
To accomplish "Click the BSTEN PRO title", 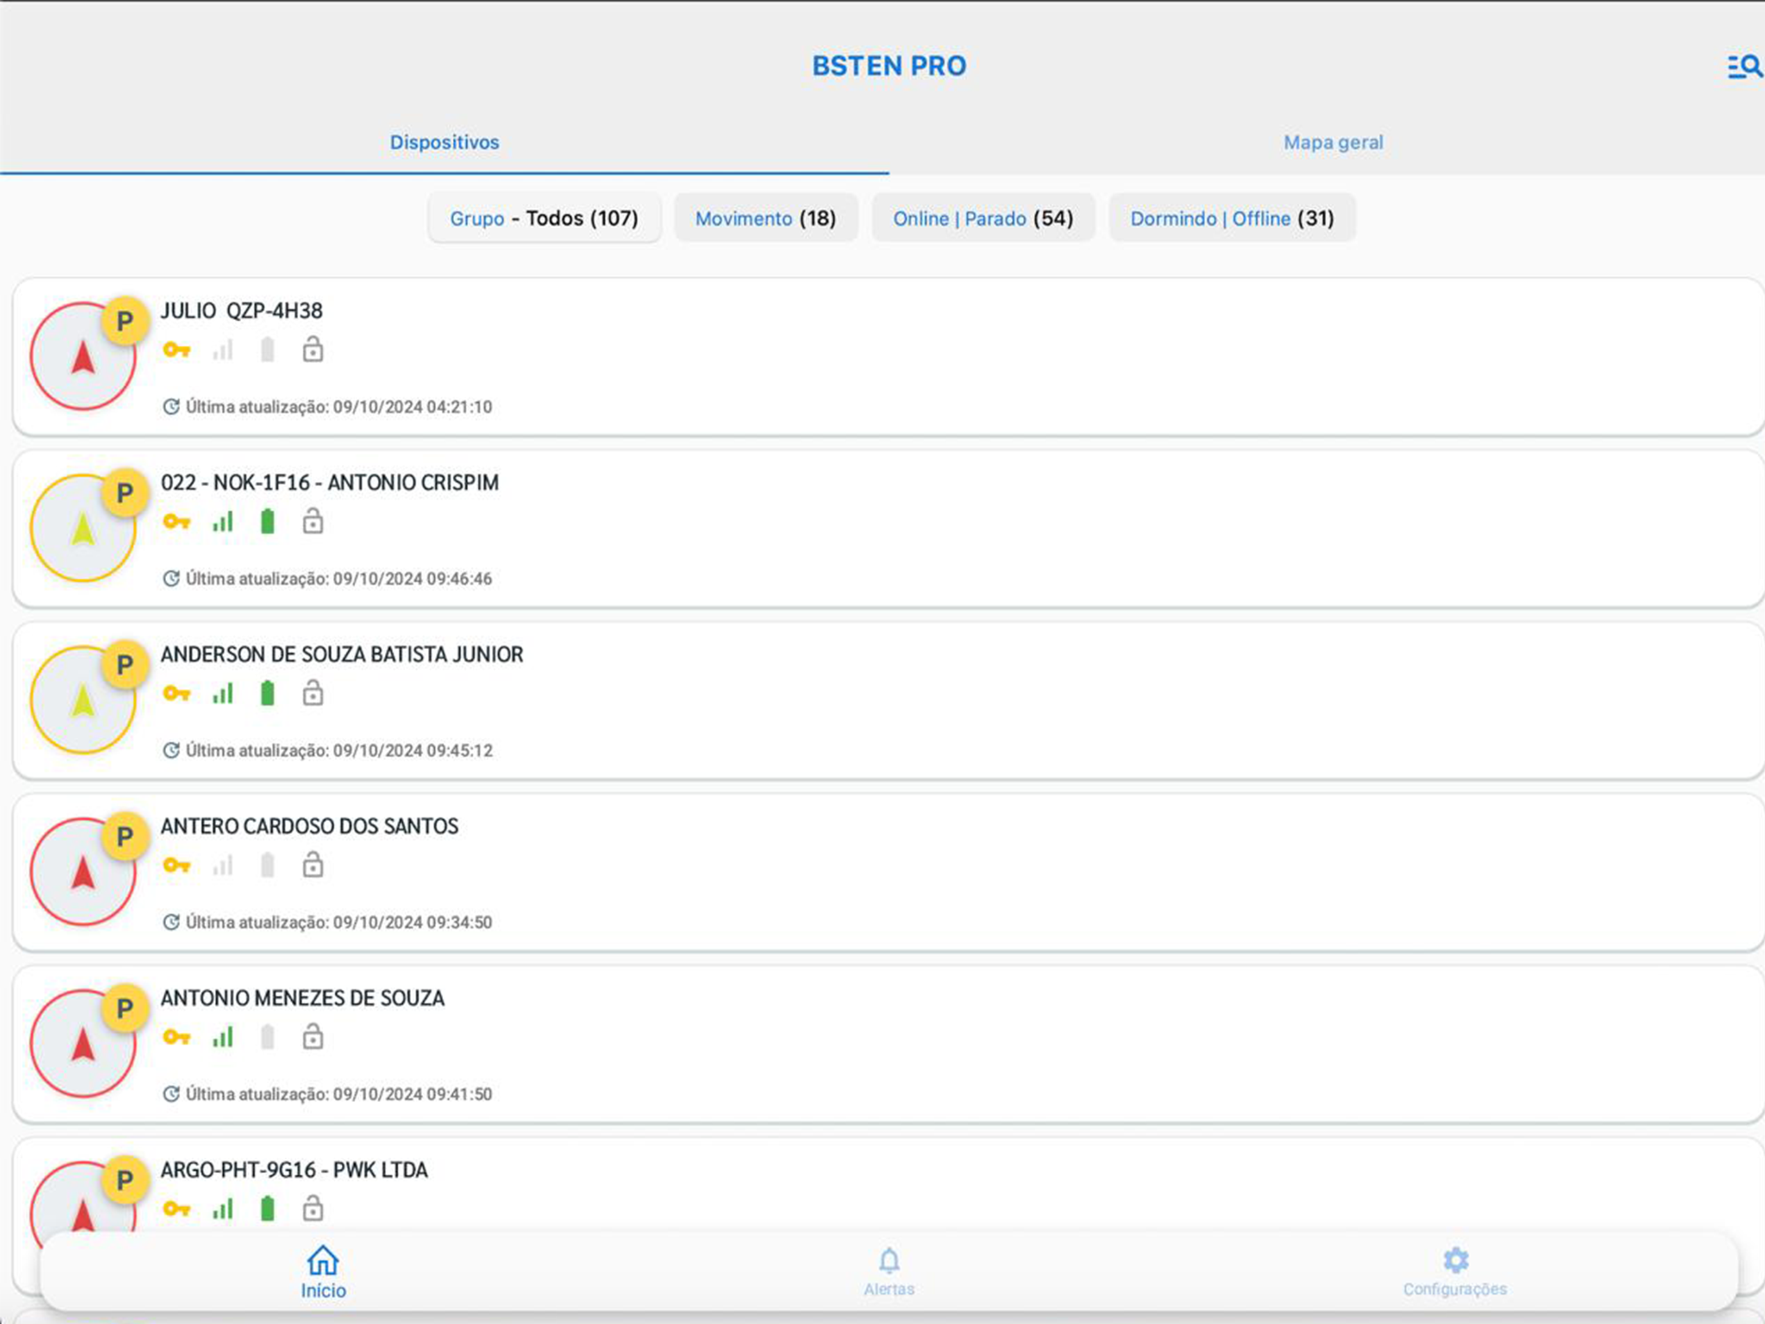I will click(x=889, y=65).
